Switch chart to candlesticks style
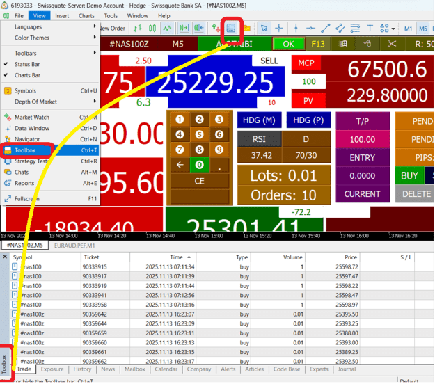Screen dimensions: 435x384 (152, 28)
